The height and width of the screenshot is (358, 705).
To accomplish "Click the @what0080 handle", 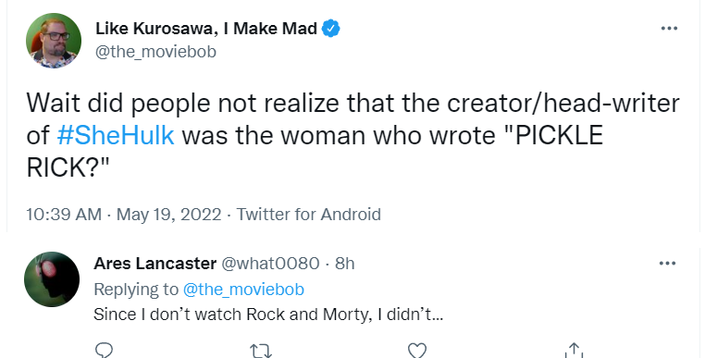I will [x=270, y=264].
